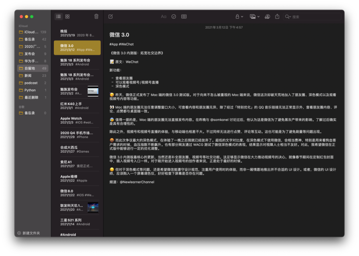Add a checklist with the checkmark icon
This screenshot has height=256, width=359.
[174, 17]
